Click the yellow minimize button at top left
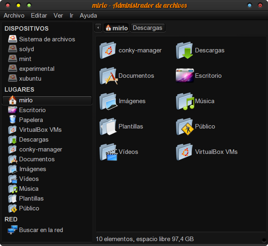The width and height of the screenshot is (268, 246). click(x=18, y=5)
